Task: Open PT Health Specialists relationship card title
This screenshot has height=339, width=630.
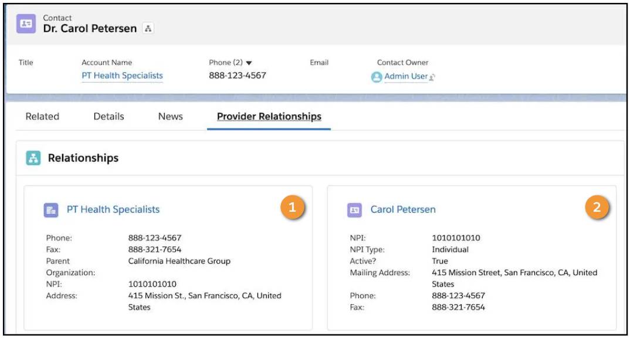Action: [113, 209]
